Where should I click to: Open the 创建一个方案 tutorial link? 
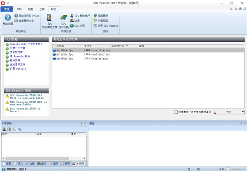(17, 48)
